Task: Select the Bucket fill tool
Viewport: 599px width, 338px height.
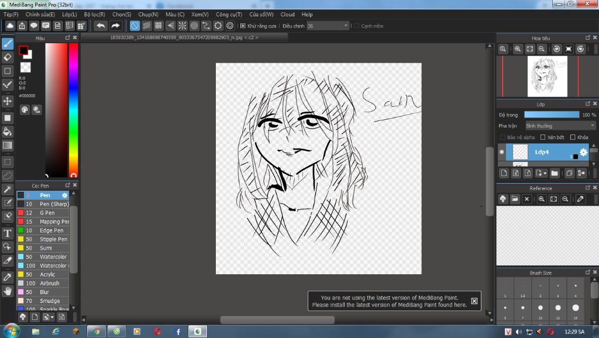Action: tap(7, 132)
